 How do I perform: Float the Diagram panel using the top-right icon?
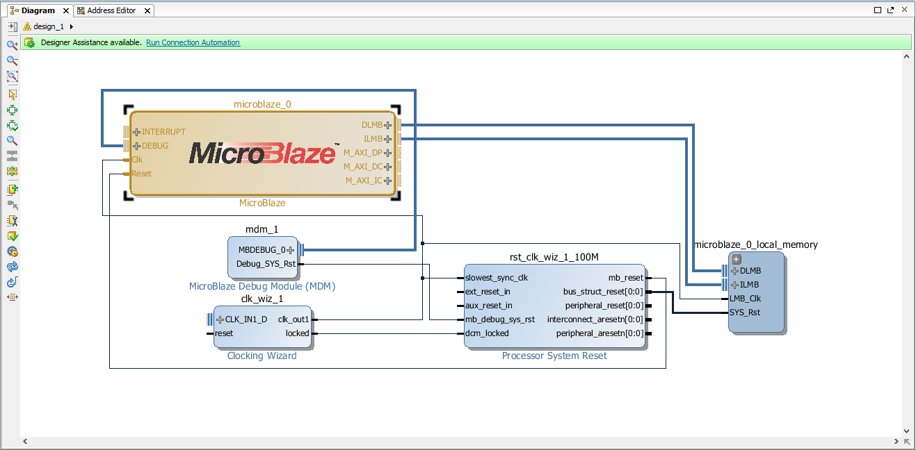(x=891, y=10)
